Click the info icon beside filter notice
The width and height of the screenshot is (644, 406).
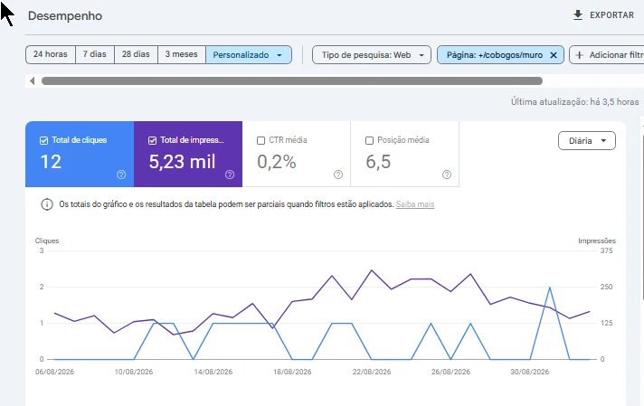47,204
